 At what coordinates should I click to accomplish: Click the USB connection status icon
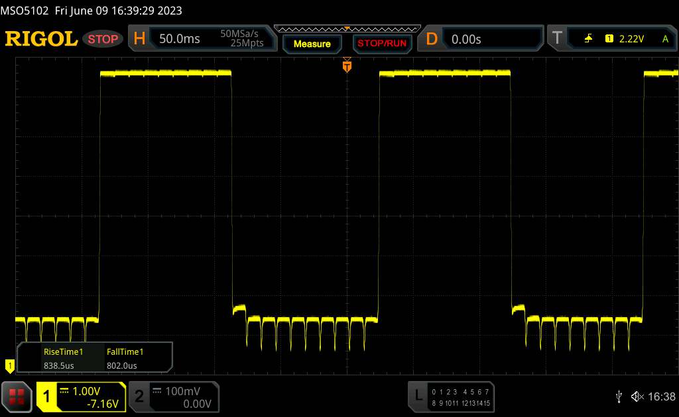(x=619, y=396)
